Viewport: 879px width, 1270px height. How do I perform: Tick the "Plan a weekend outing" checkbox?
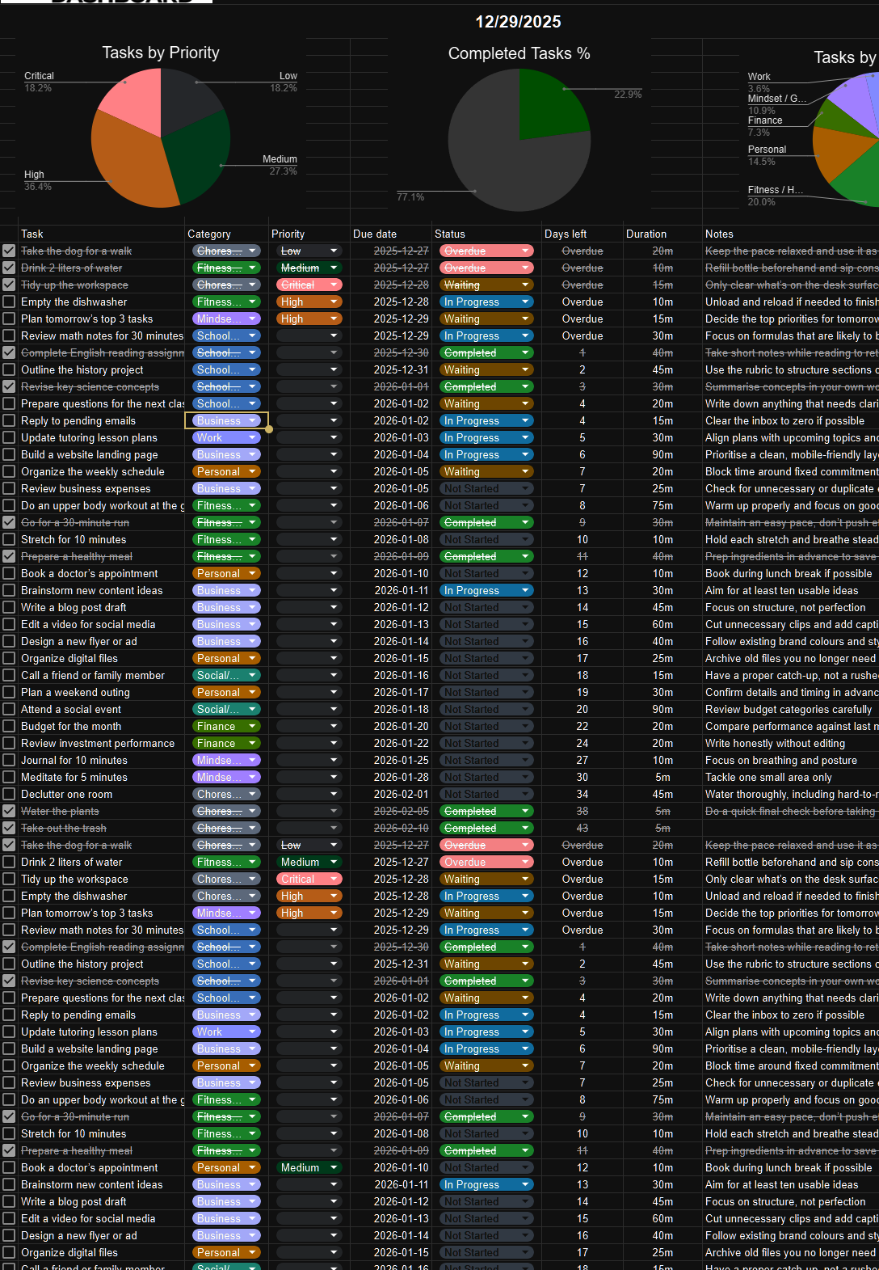tap(9, 692)
